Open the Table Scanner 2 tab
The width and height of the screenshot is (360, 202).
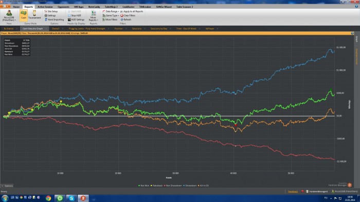tap(185, 7)
